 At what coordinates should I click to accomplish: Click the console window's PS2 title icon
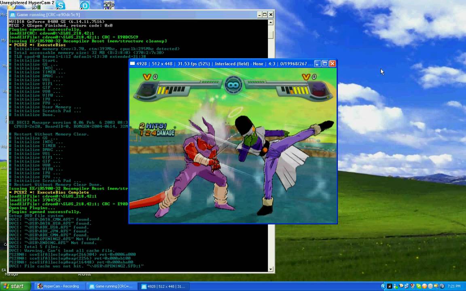pyautogui.click(x=13, y=15)
